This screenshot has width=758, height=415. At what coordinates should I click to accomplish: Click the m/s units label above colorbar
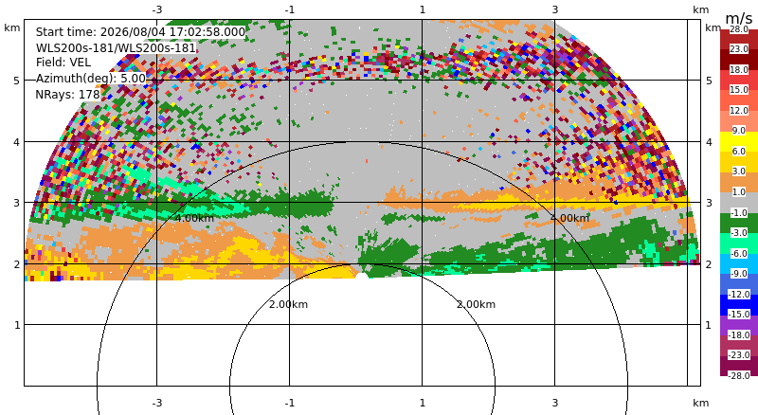click(x=739, y=18)
